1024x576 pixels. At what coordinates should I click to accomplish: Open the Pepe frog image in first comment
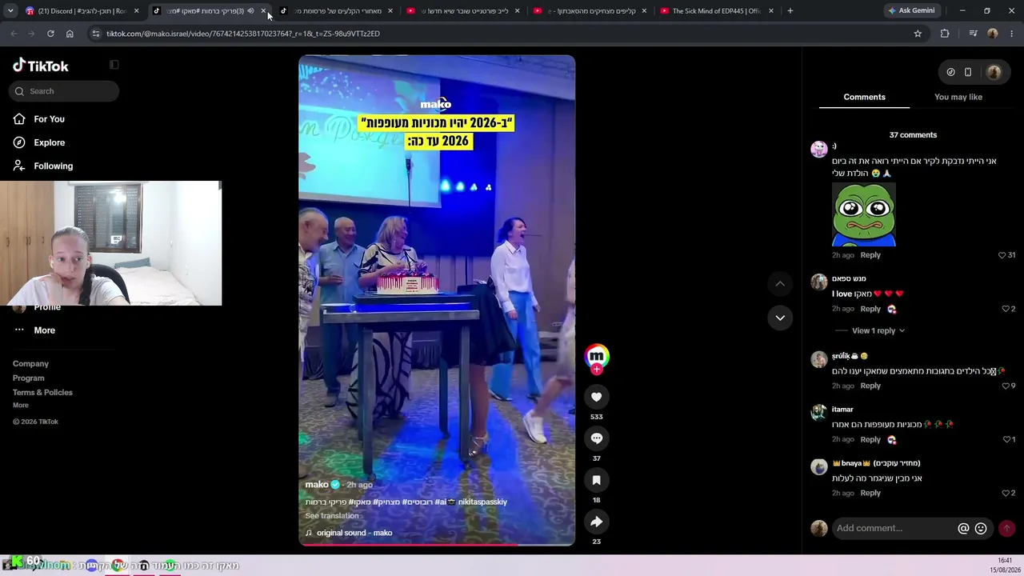pos(863,214)
